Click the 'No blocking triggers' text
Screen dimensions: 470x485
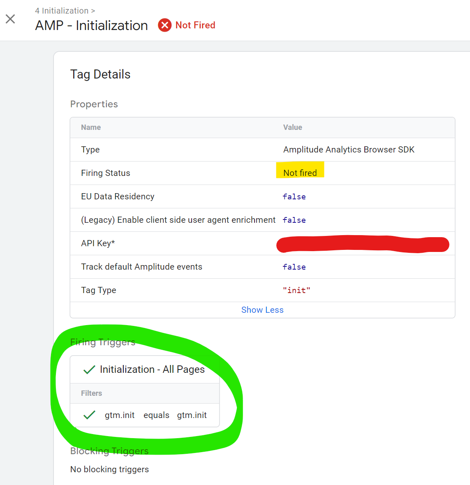click(109, 469)
